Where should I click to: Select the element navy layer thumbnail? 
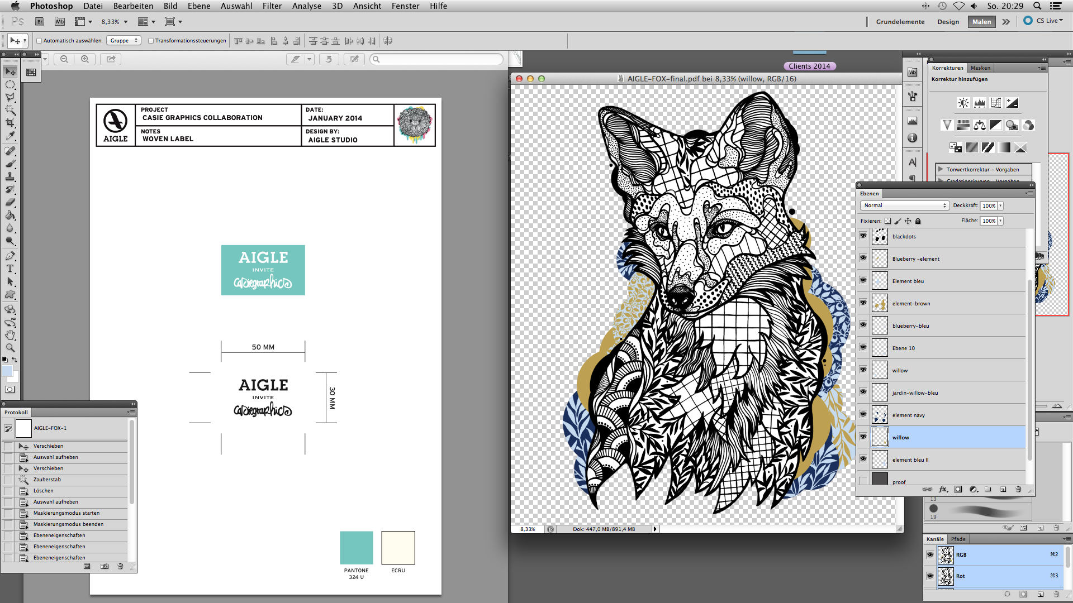click(880, 415)
